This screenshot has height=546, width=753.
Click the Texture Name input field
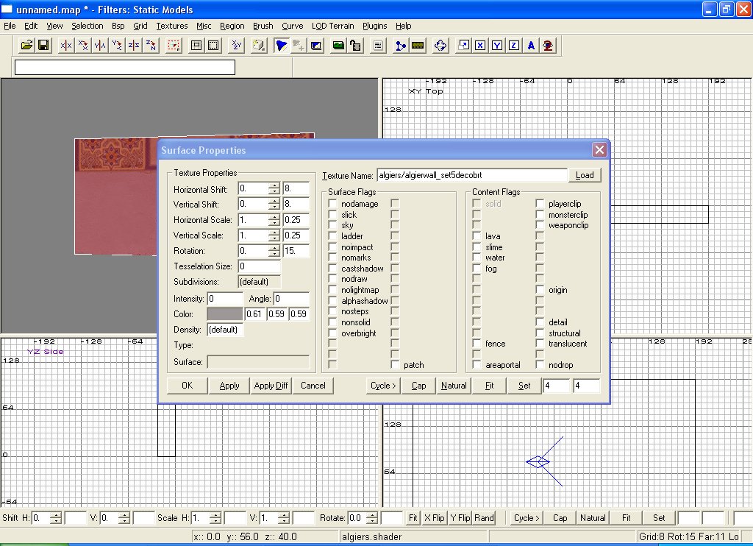pos(471,175)
